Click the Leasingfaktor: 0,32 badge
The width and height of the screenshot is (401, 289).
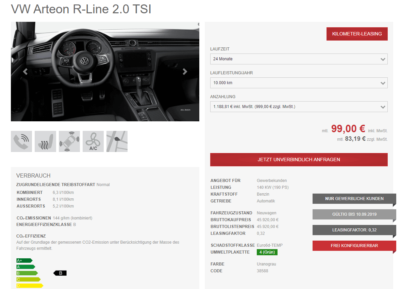point(354,230)
